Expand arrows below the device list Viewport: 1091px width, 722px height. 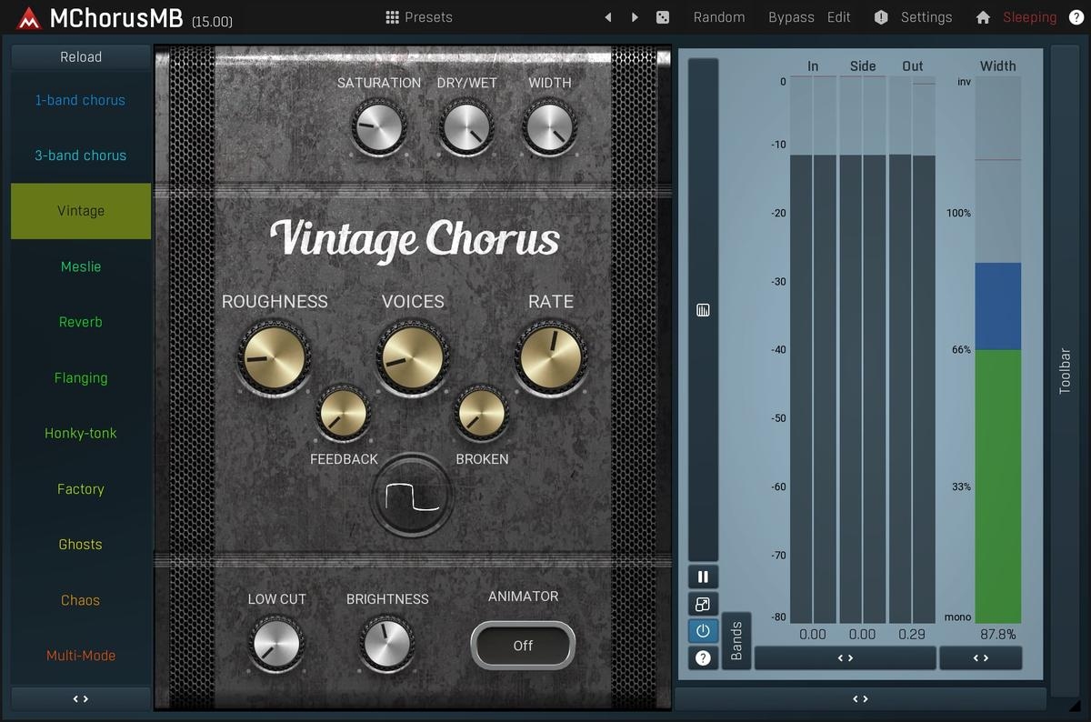pyautogui.click(x=81, y=699)
